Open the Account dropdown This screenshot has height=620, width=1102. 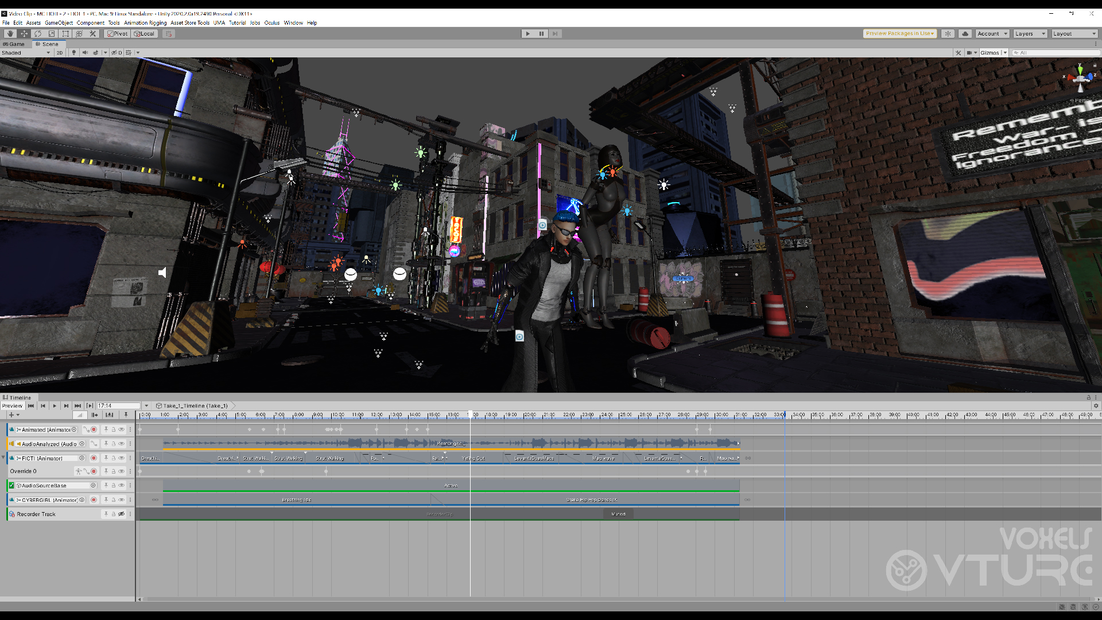point(992,34)
